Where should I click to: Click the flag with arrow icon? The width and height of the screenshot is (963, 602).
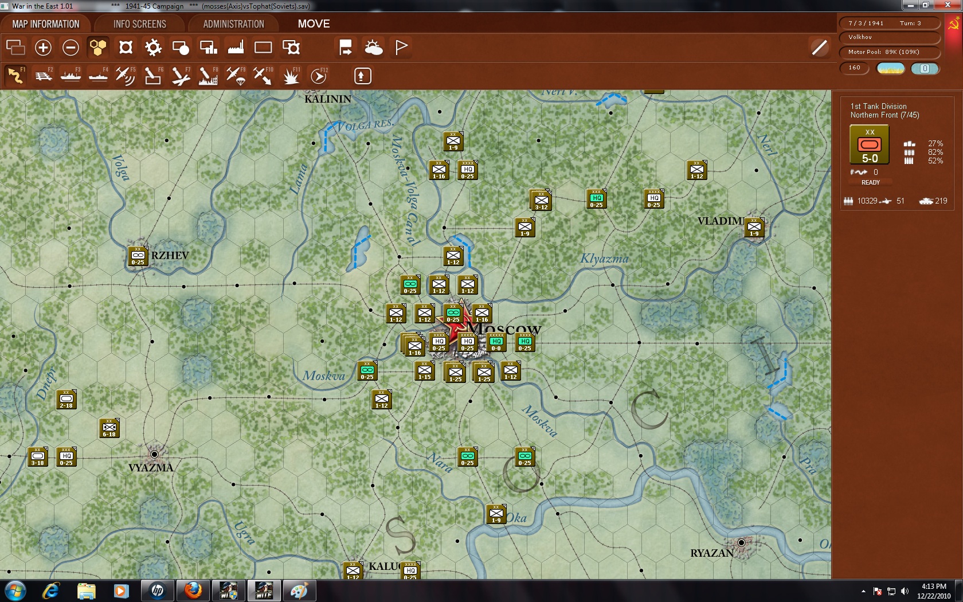click(346, 47)
